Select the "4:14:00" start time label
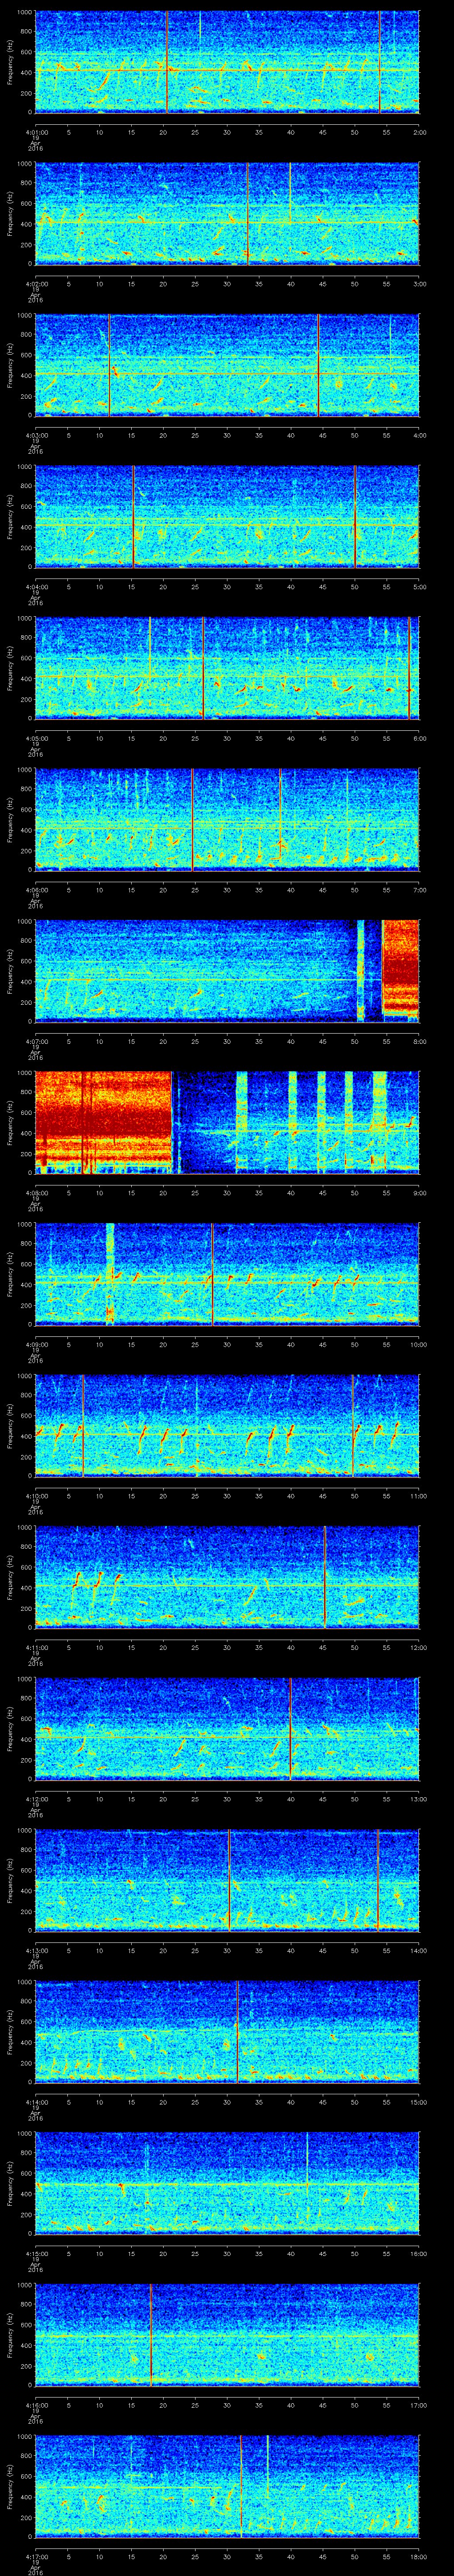Screen dimensions: 454x2576 pyautogui.click(x=36, y=2102)
